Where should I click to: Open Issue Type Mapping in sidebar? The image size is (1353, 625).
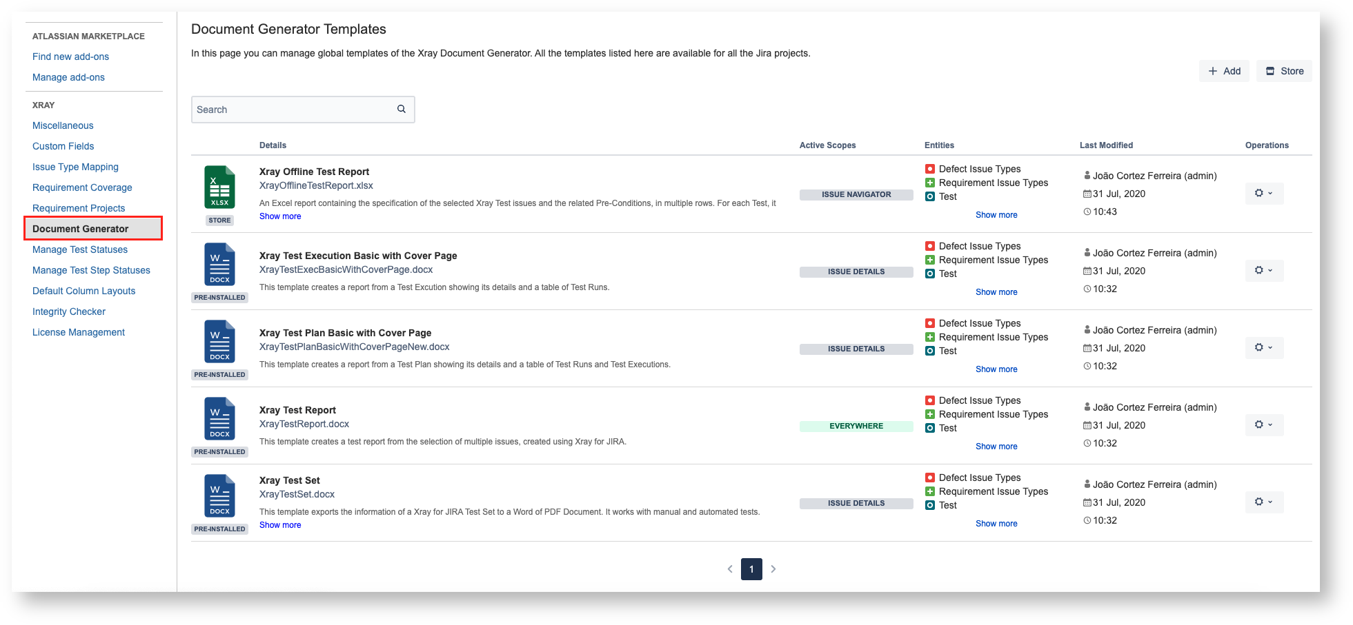click(x=75, y=167)
